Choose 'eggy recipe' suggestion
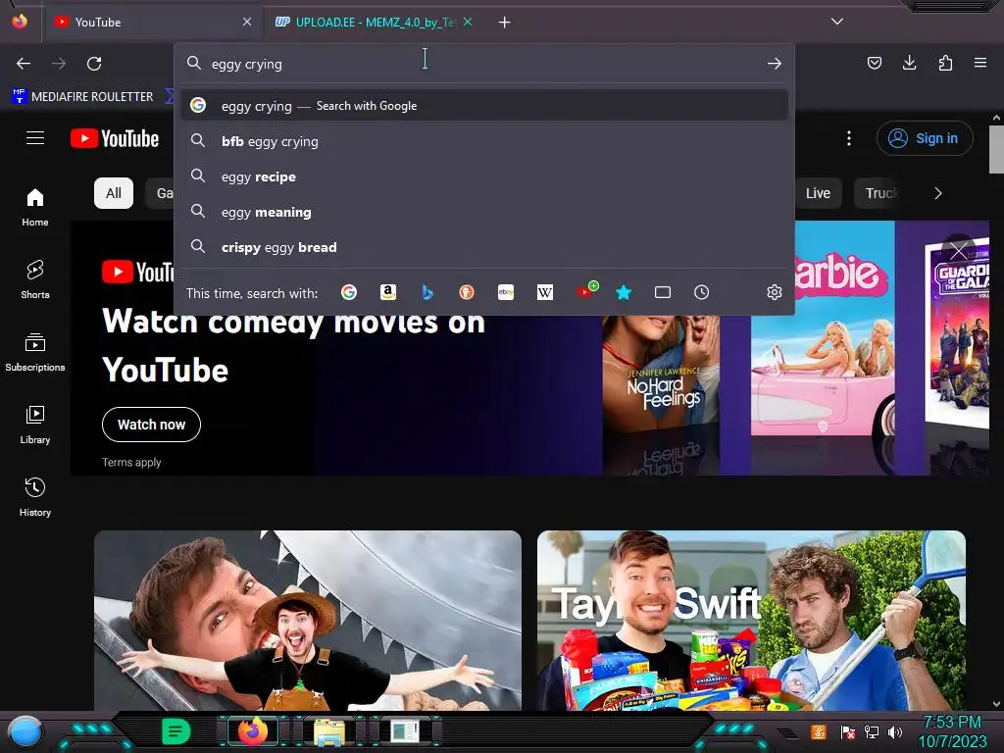Image resolution: width=1004 pixels, height=753 pixels. tap(484, 176)
